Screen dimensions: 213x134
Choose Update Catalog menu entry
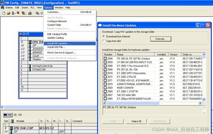(70, 38)
